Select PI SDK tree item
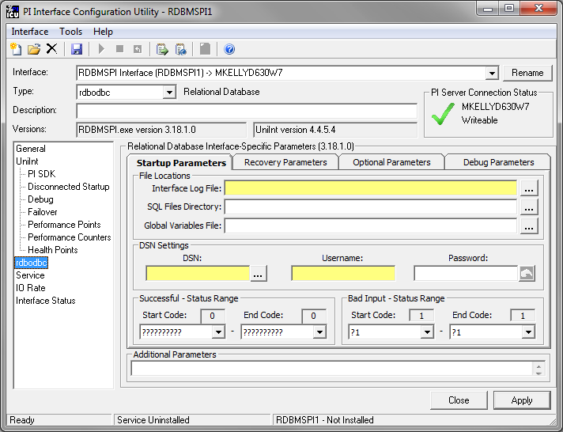The width and height of the screenshot is (563, 432). pyautogui.click(x=42, y=174)
